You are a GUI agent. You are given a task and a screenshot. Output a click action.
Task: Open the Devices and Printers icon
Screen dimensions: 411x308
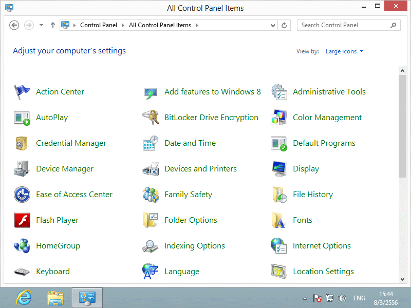point(151,169)
